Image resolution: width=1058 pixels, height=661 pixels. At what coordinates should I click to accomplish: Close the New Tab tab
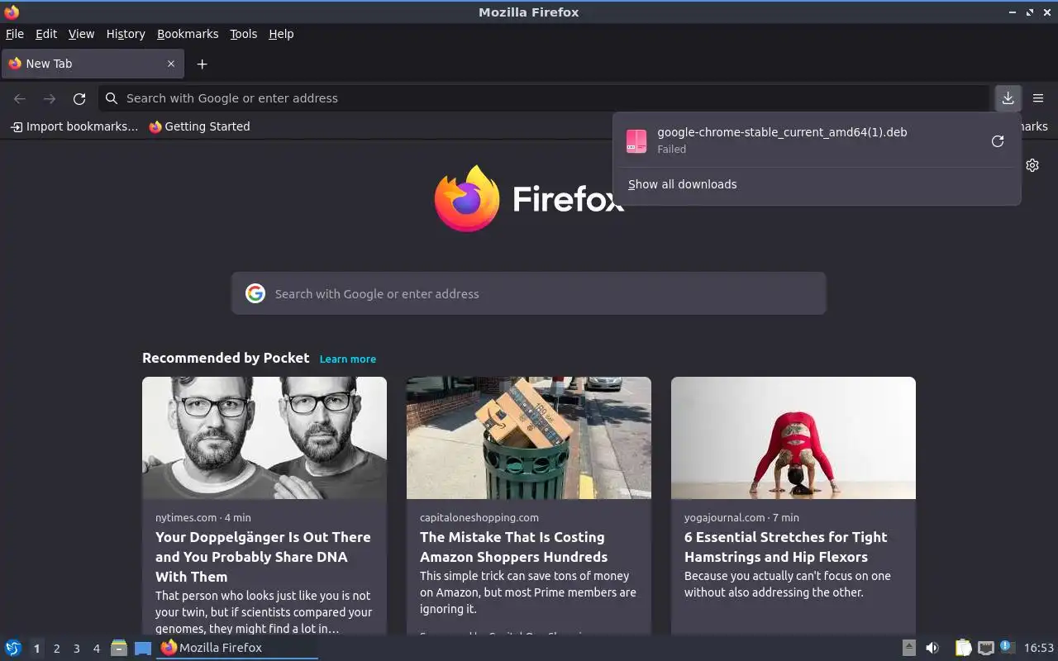tap(171, 64)
